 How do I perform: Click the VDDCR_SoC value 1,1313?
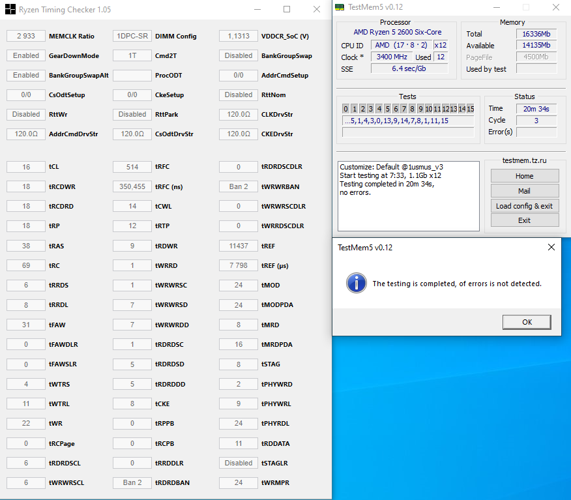(x=239, y=36)
